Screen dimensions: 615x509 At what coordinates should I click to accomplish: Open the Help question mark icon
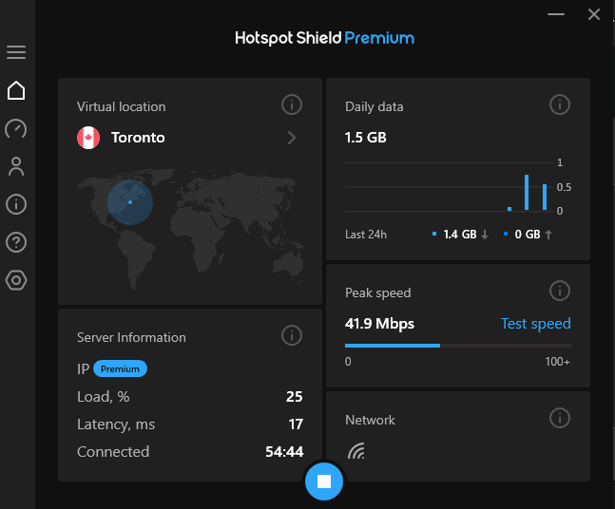tap(16, 242)
